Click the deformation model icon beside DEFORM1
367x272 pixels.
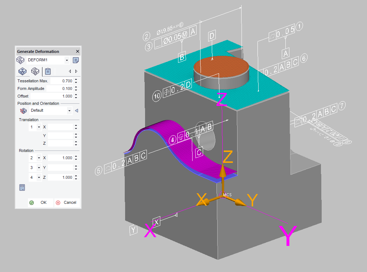(20, 60)
